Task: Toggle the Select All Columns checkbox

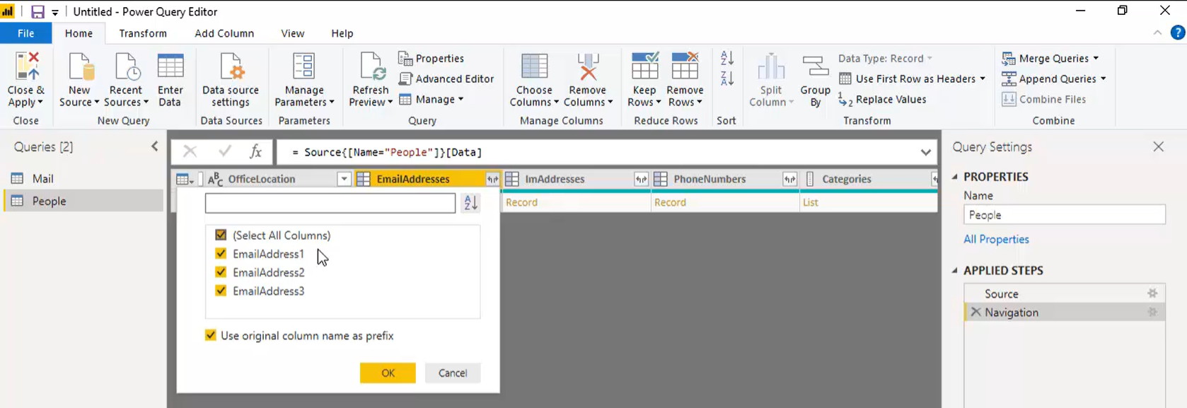Action: pyautogui.click(x=221, y=235)
